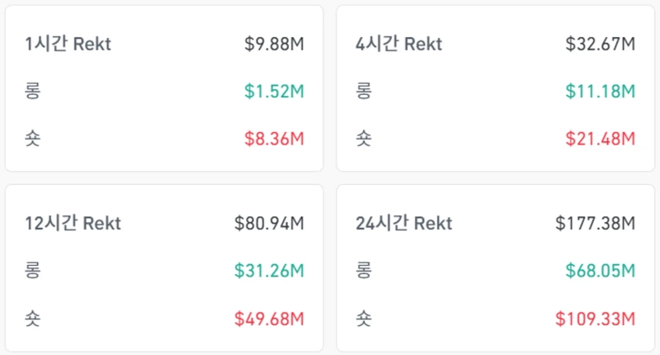Click the green $68.05M long value

point(600,270)
